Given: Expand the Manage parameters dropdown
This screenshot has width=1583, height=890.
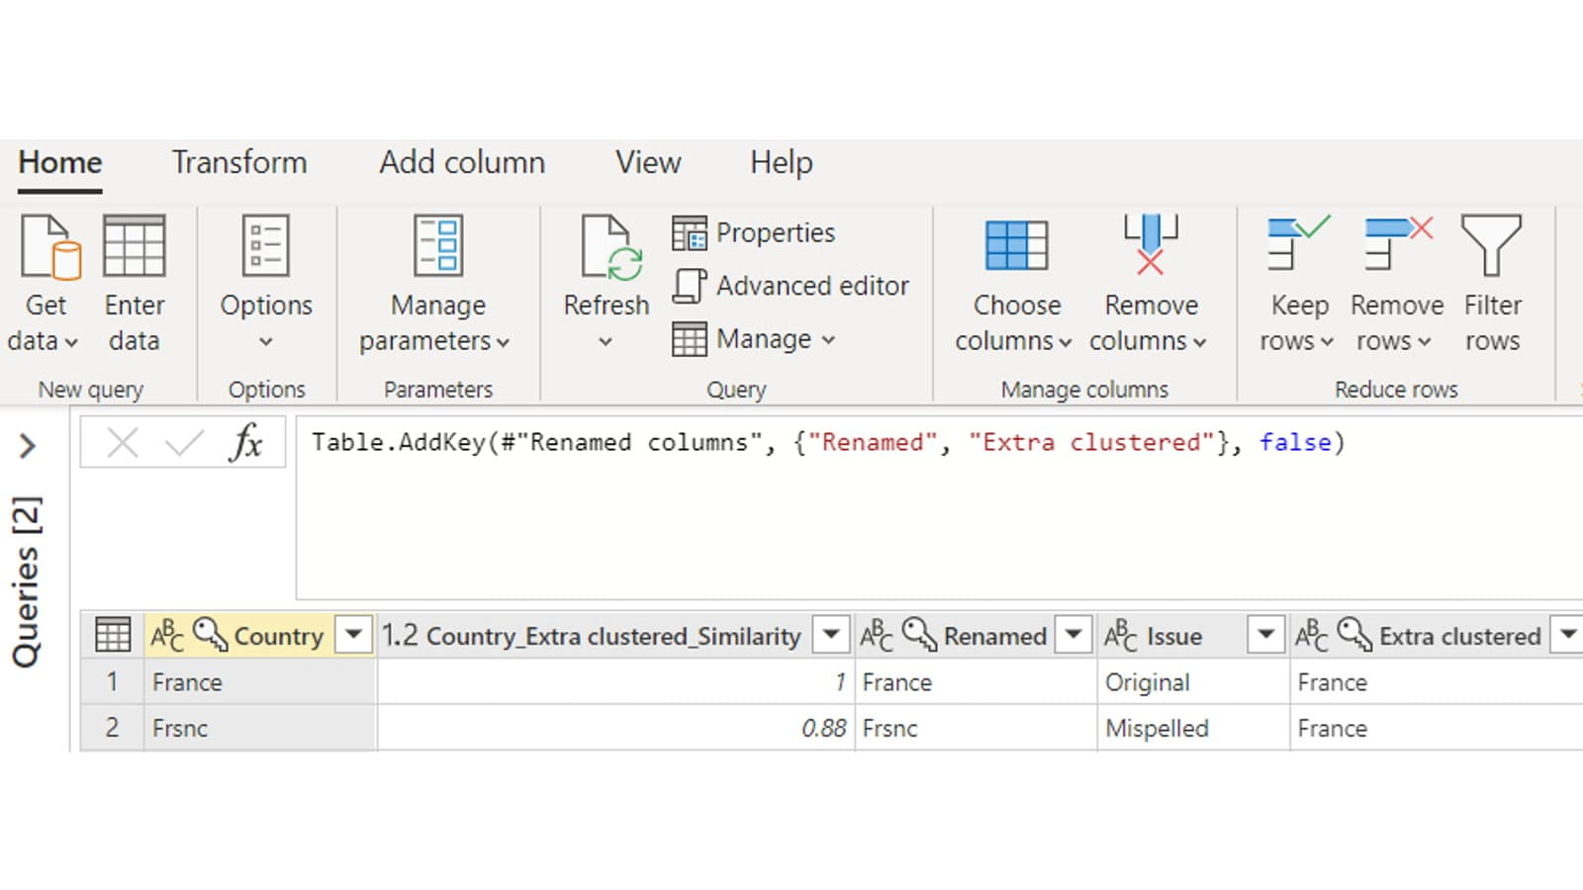Looking at the screenshot, I should point(503,342).
